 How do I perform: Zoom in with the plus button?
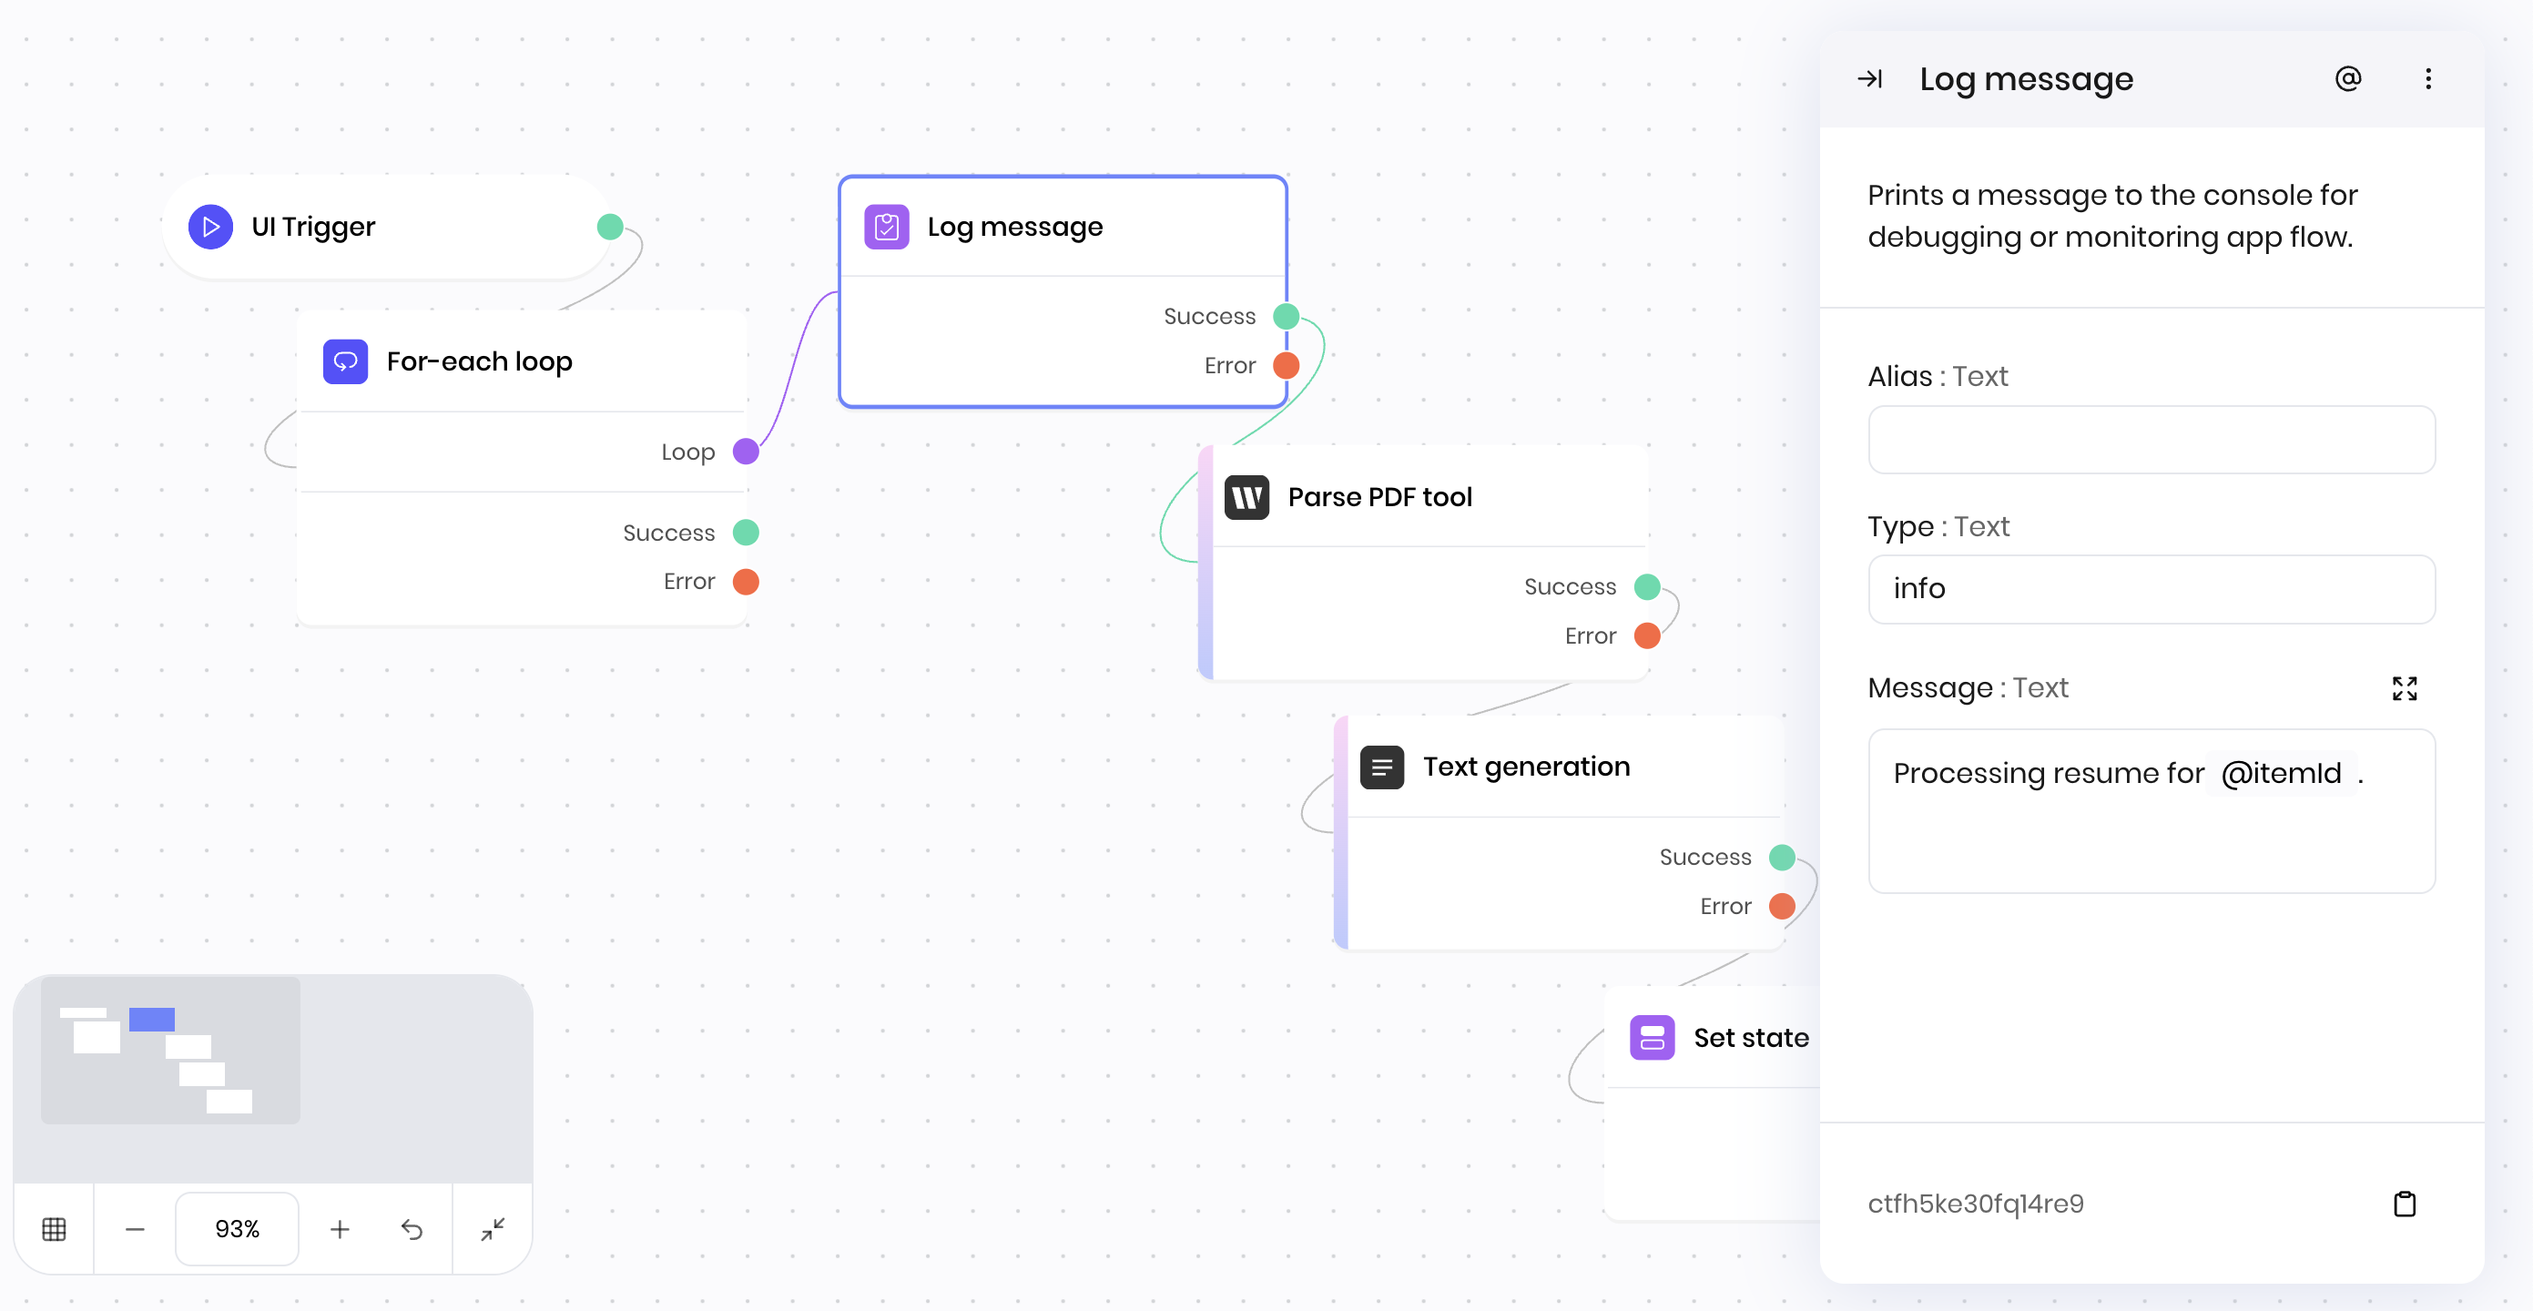(x=340, y=1229)
